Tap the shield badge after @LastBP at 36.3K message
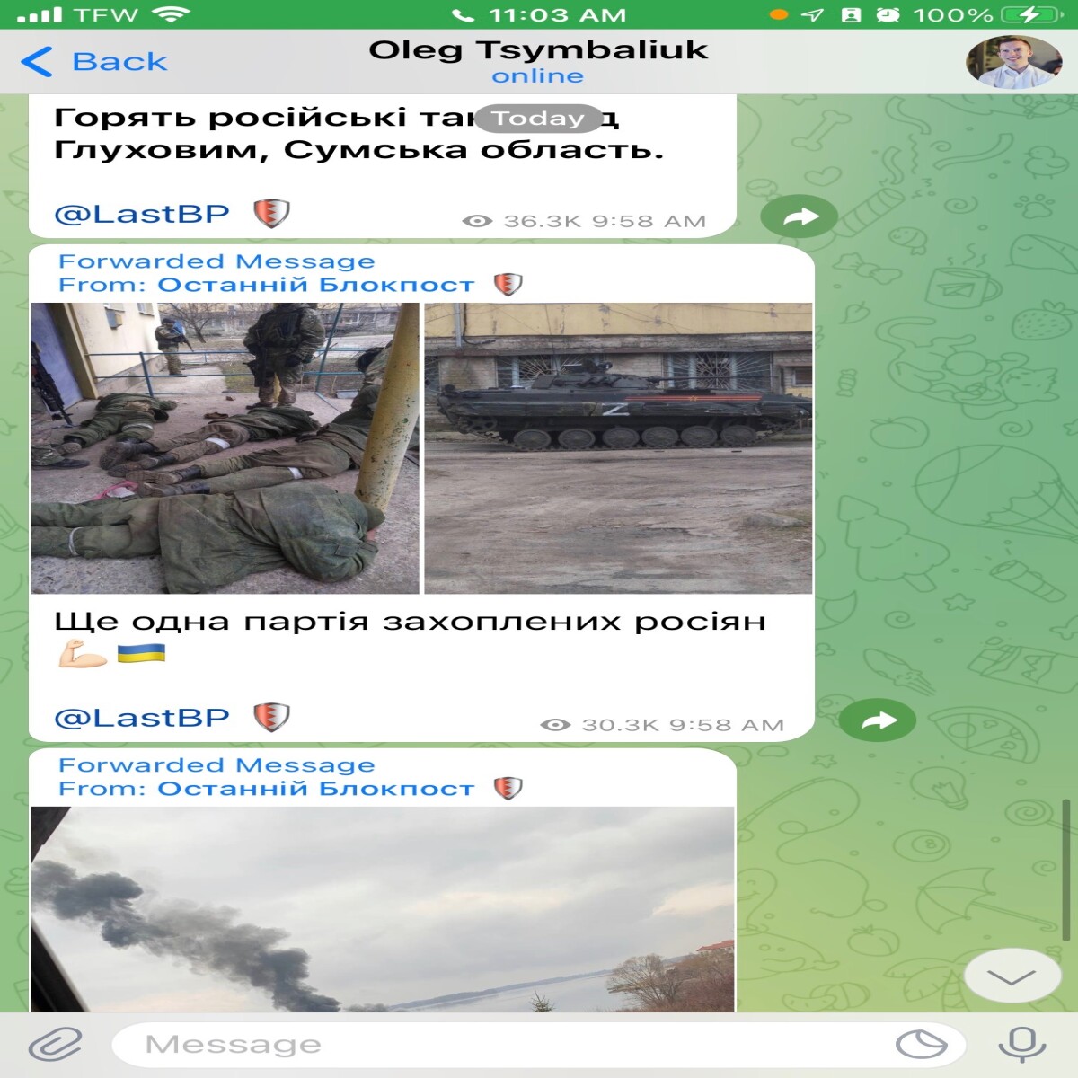This screenshot has width=1078, height=1078. coord(271,214)
